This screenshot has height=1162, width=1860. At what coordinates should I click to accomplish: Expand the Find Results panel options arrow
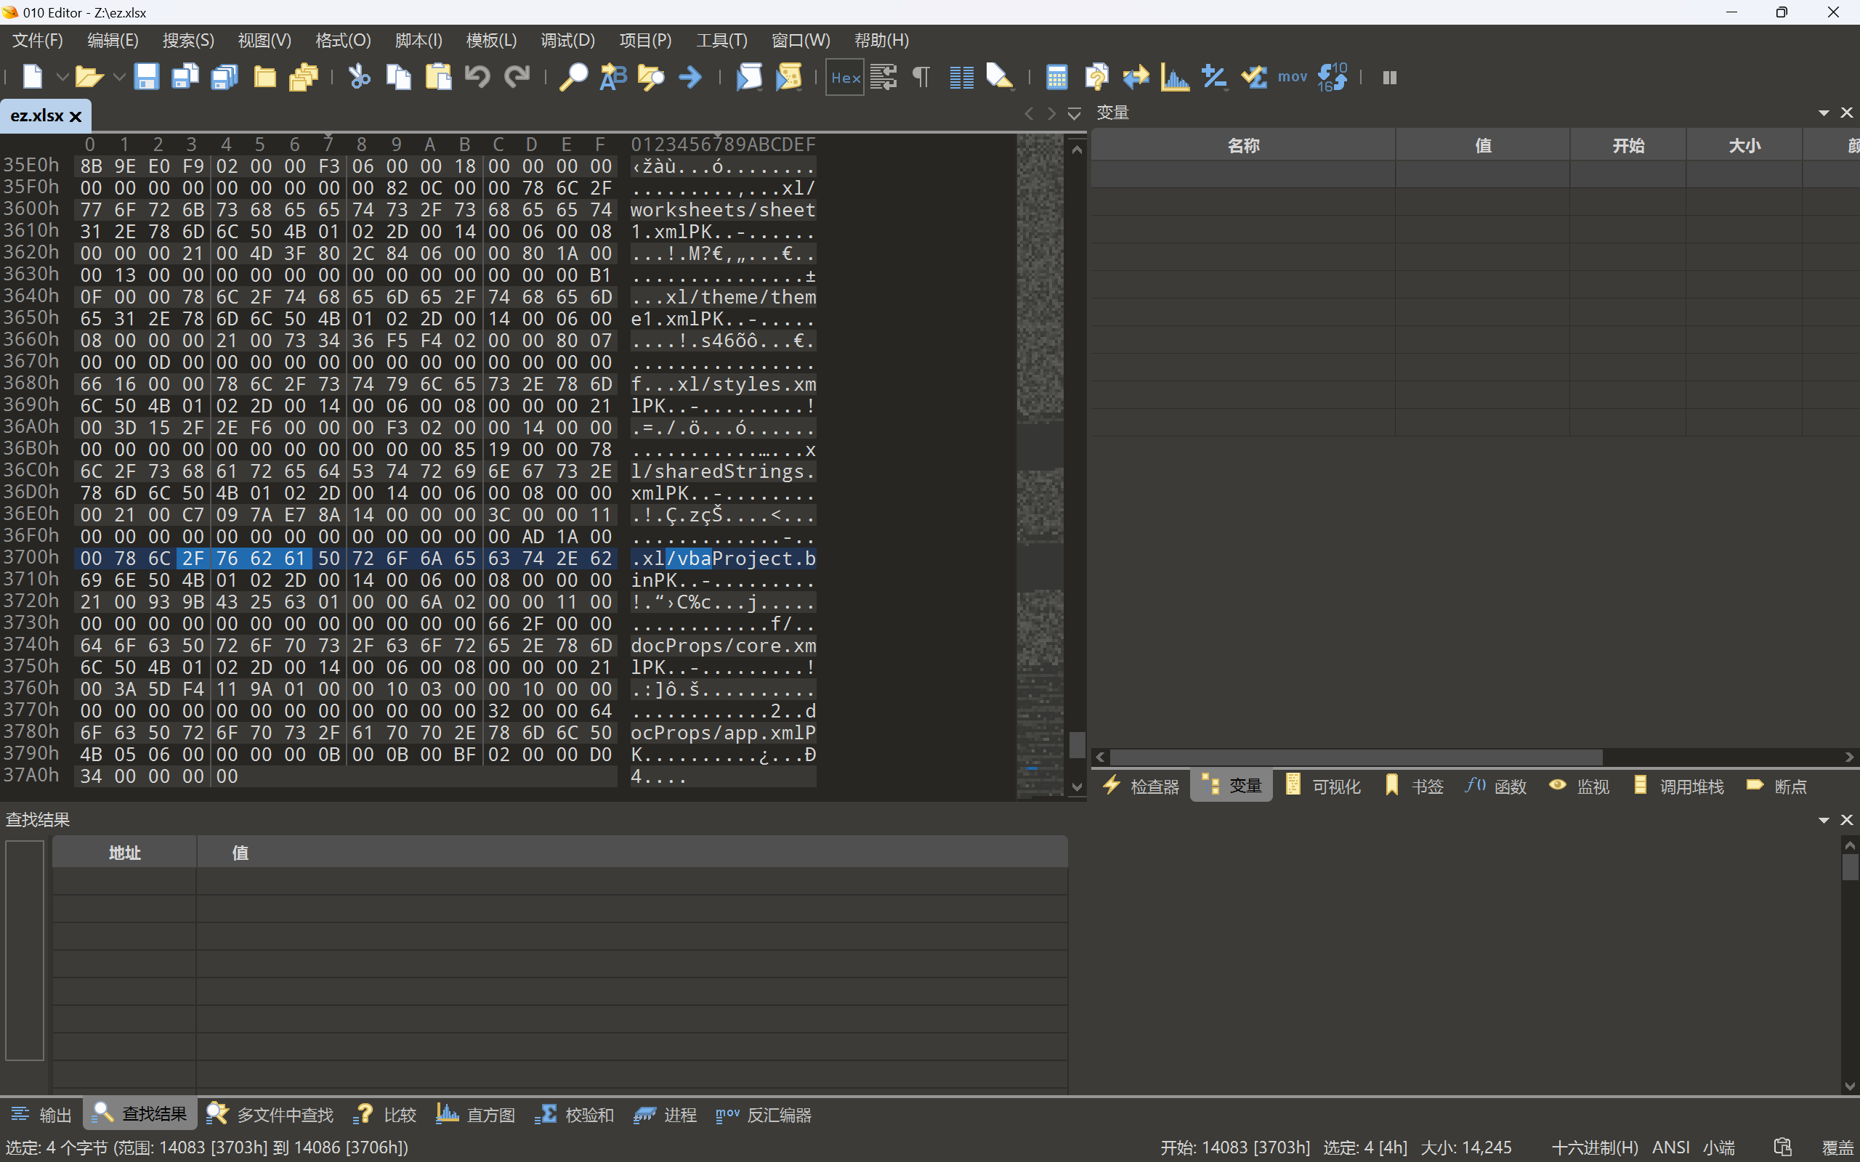pos(1824,820)
